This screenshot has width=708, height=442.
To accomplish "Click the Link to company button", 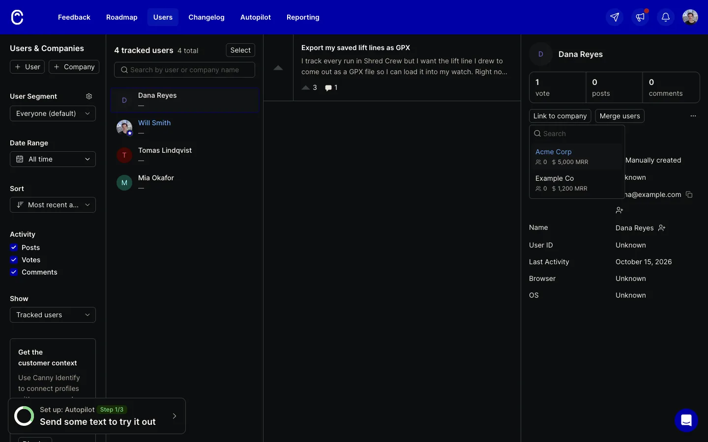I will click(x=560, y=116).
